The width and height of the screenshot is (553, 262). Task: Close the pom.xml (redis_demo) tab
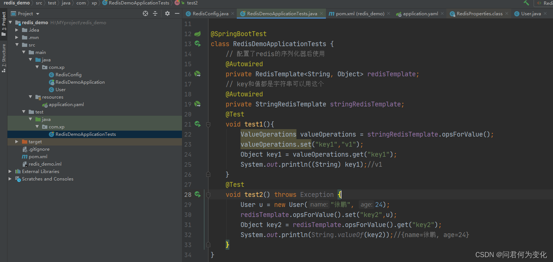[389, 13]
